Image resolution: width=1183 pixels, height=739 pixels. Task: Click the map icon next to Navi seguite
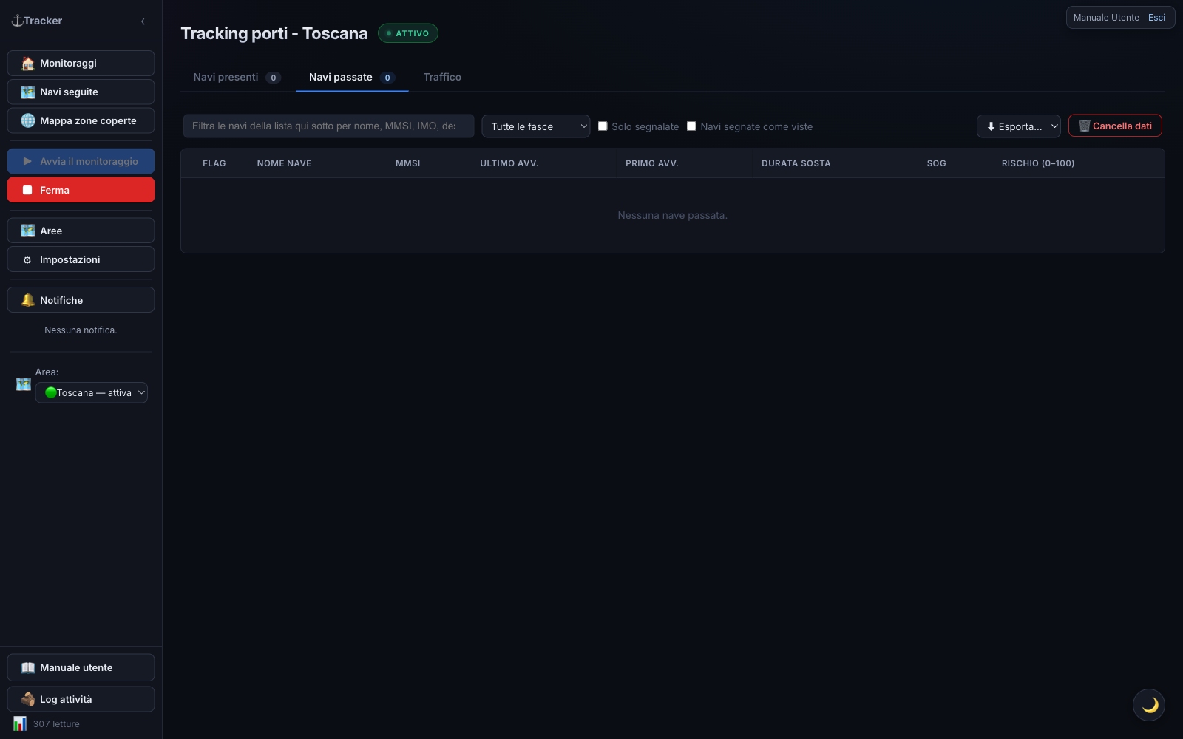tap(28, 92)
